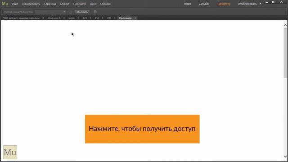
Task: Switch to the 005 виджет защиты паролем tab
Action: coord(21,18)
